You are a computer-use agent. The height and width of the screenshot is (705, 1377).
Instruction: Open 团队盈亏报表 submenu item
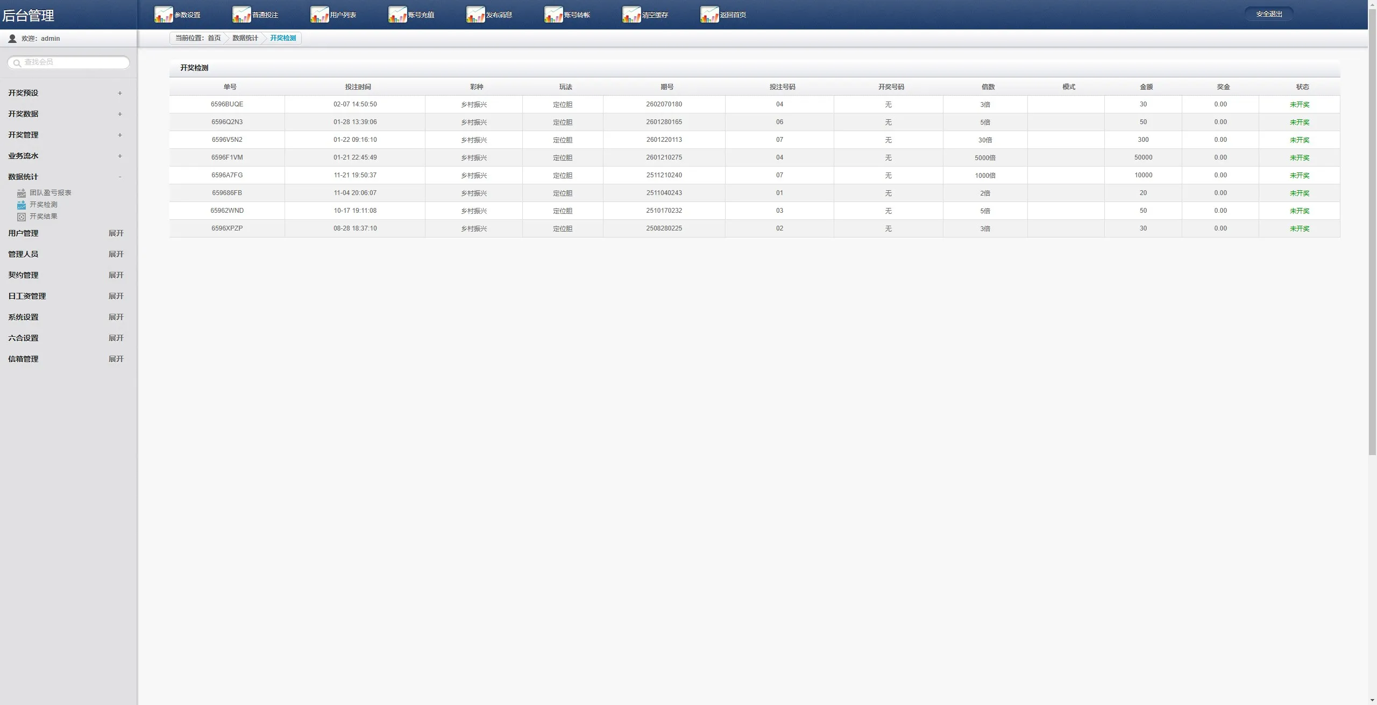pyautogui.click(x=51, y=193)
